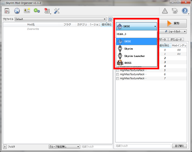The image size is (192, 152).
Task: Toggle checkbox of HighResTexturePack priority 6
Action: [118, 74]
